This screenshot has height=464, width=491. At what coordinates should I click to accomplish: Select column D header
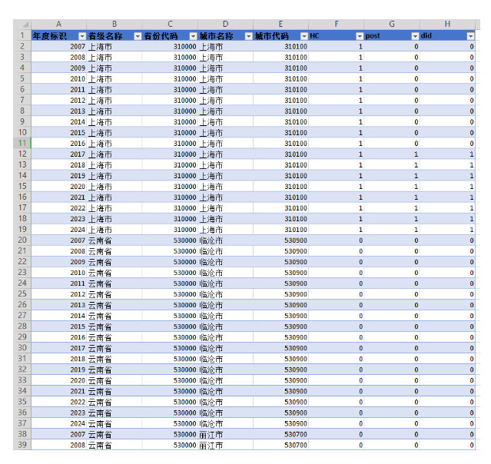point(225,24)
